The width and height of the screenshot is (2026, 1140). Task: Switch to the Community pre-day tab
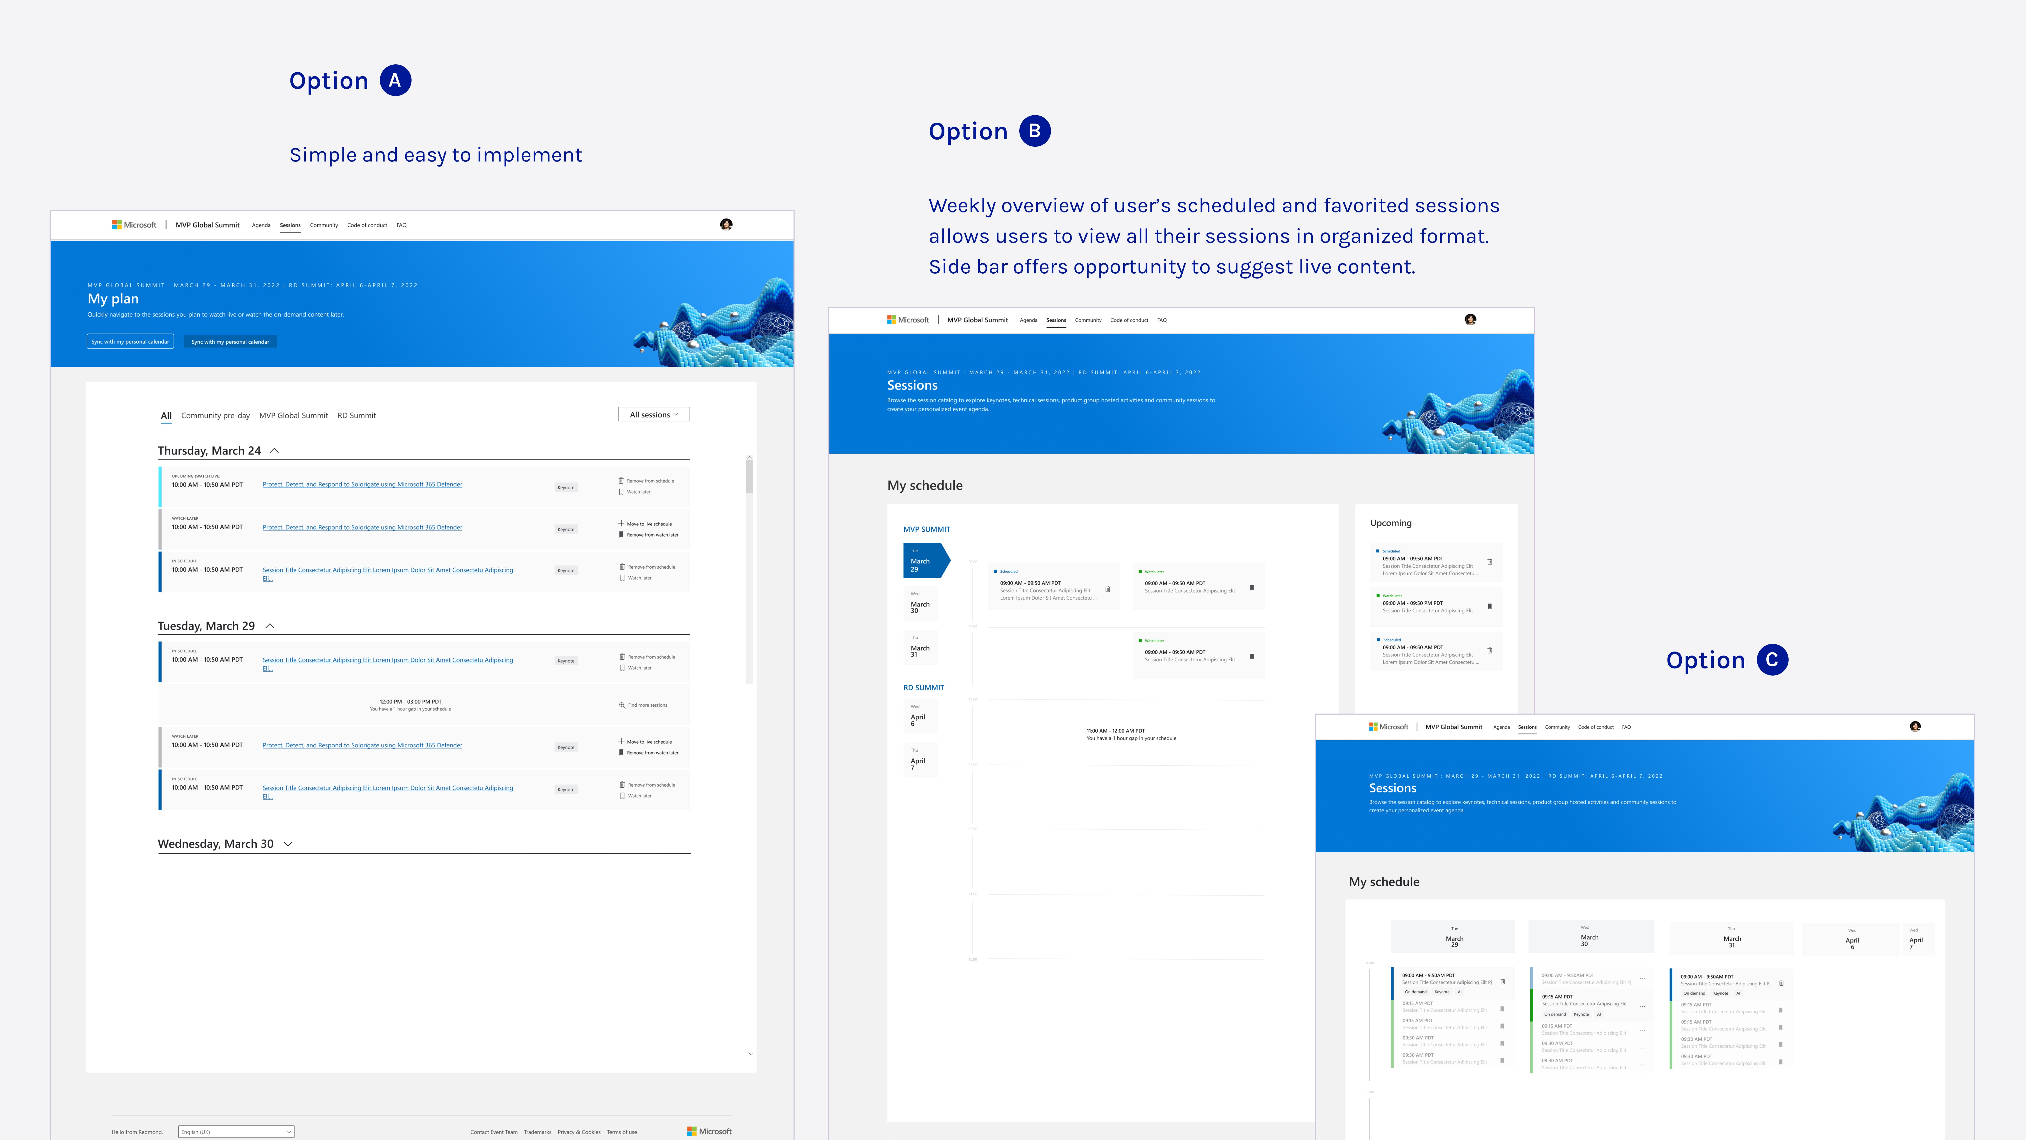tap(216, 415)
